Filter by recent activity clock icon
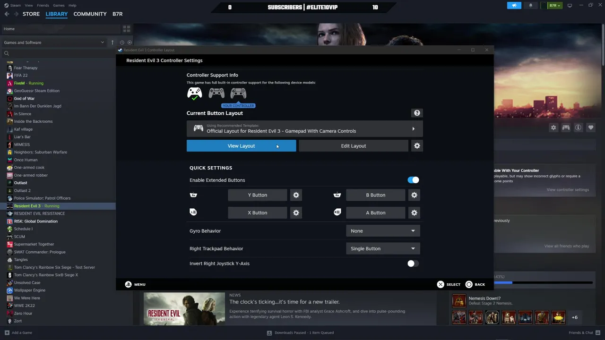 pyautogui.click(x=122, y=42)
